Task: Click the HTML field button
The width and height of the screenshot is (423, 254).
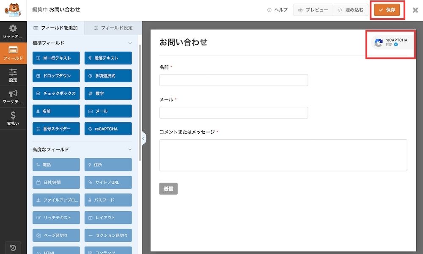Action: coord(56,251)
